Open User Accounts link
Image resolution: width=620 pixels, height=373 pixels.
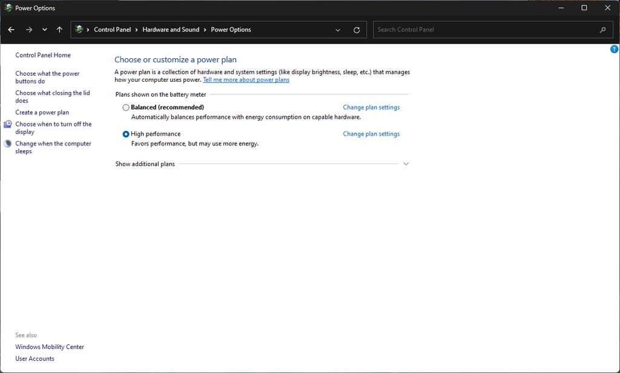[x=35, y=358]
